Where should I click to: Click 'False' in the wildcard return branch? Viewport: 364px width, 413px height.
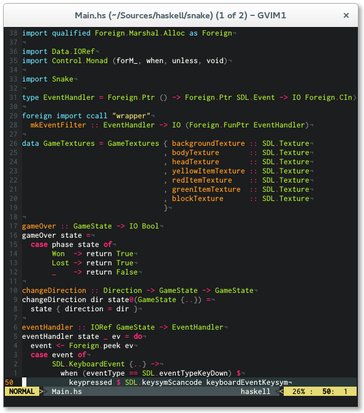[x=127, y=272]
